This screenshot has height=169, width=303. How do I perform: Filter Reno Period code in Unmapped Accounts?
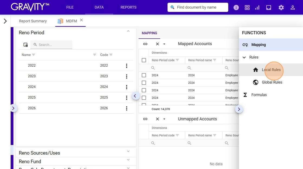click(177, 136)
